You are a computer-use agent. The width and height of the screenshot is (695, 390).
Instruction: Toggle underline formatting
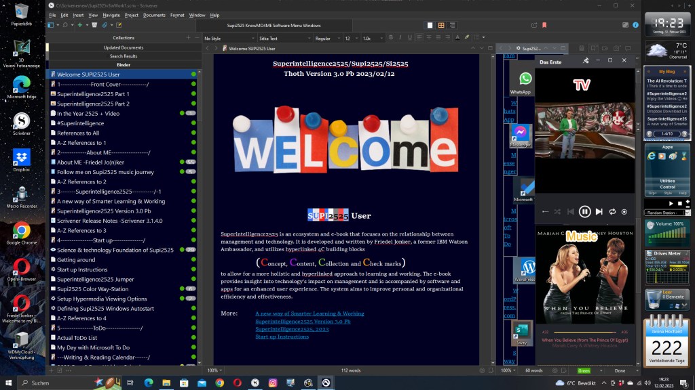[x=410, y=38]
